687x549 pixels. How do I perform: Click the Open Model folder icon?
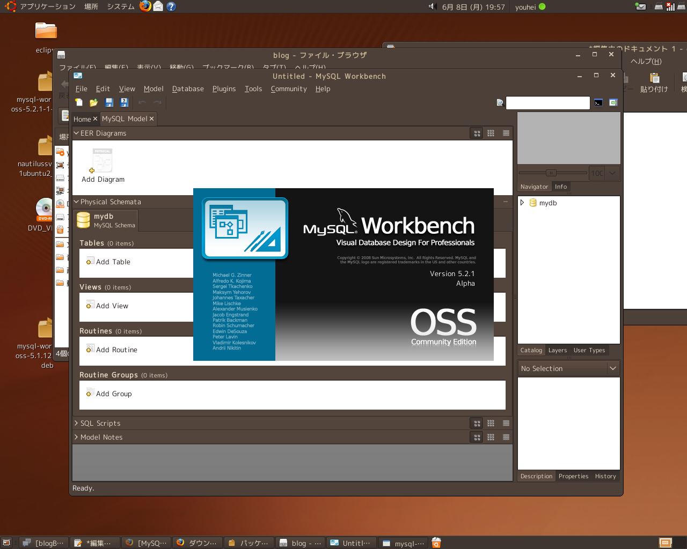[94, 102]
